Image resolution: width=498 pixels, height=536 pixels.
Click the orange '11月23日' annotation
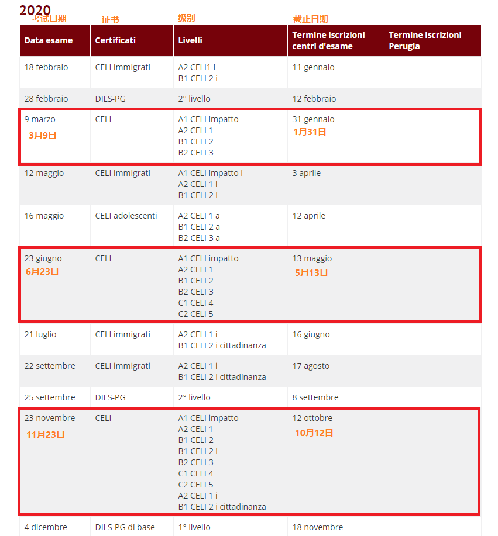click(x=46, y=435)
